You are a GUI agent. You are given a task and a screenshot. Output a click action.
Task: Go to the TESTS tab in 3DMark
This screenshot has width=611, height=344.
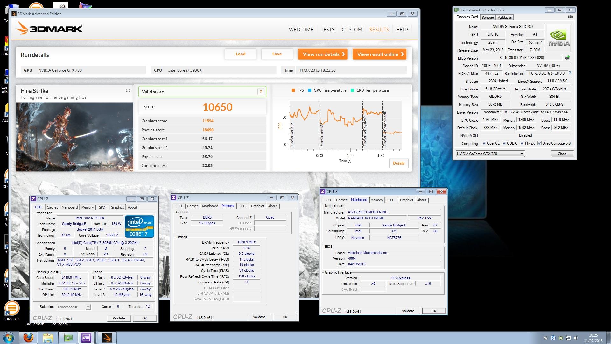327,29
